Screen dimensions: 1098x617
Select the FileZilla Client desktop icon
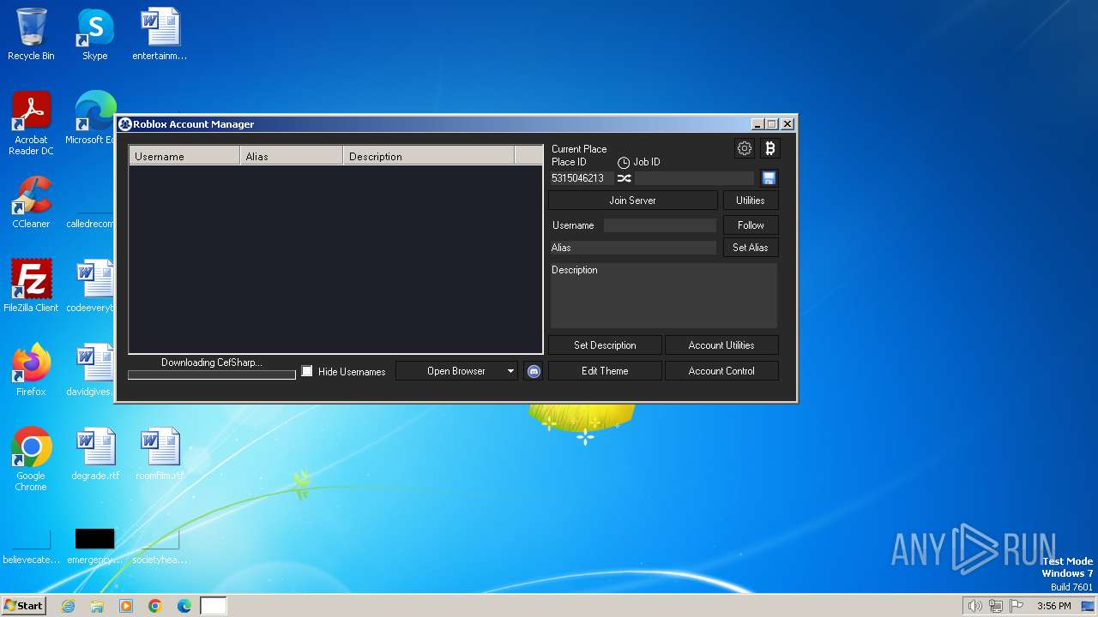point(31,286)
